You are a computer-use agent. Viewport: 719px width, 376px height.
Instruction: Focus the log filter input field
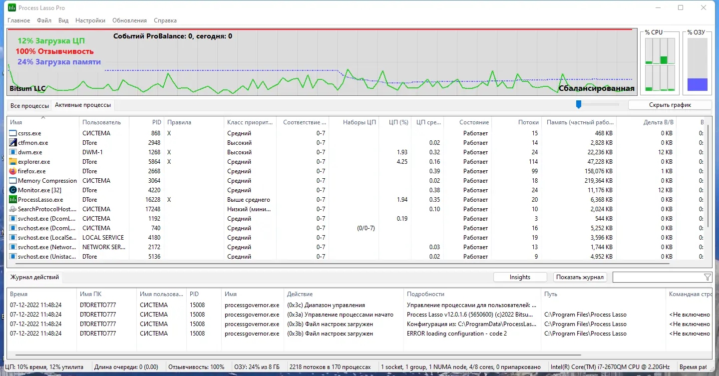[658, 277]
